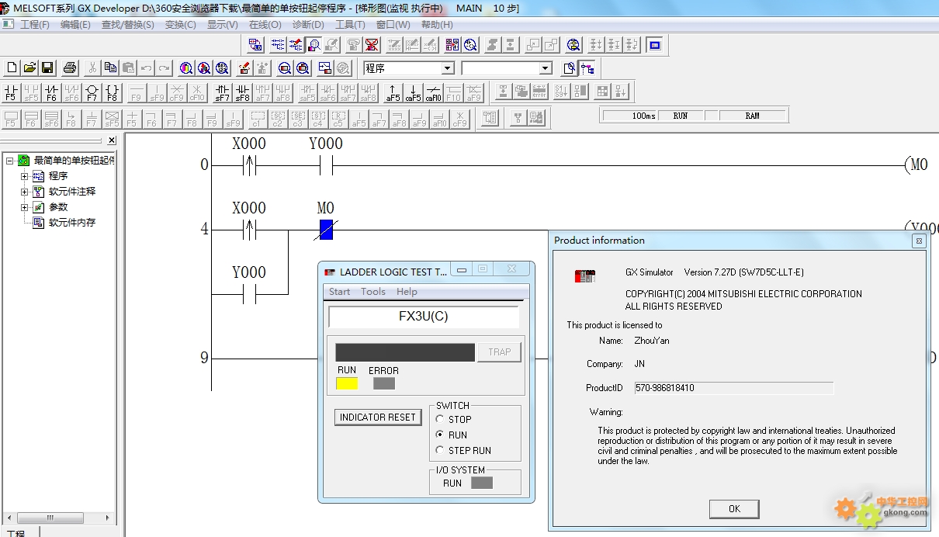
Task: Open a project with the folder icon
Action: [29, 68]
